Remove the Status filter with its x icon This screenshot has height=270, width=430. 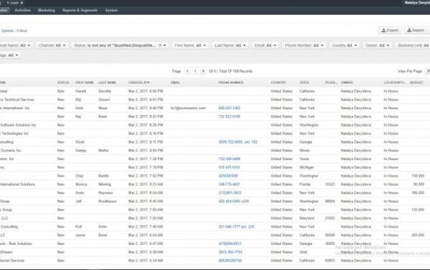click(160, 46)
